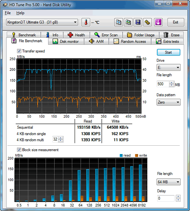The height and width of the screenshot is (211, 190).
Task: Switch to the Random Access tab
Action: tap(130, 42)
